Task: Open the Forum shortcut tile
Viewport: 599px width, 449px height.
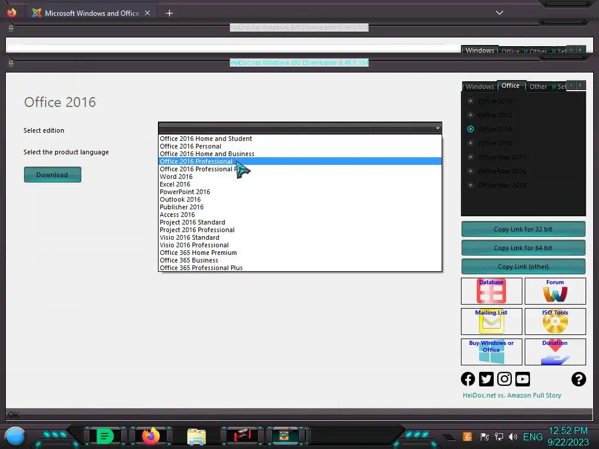Action: click(555, 291)
